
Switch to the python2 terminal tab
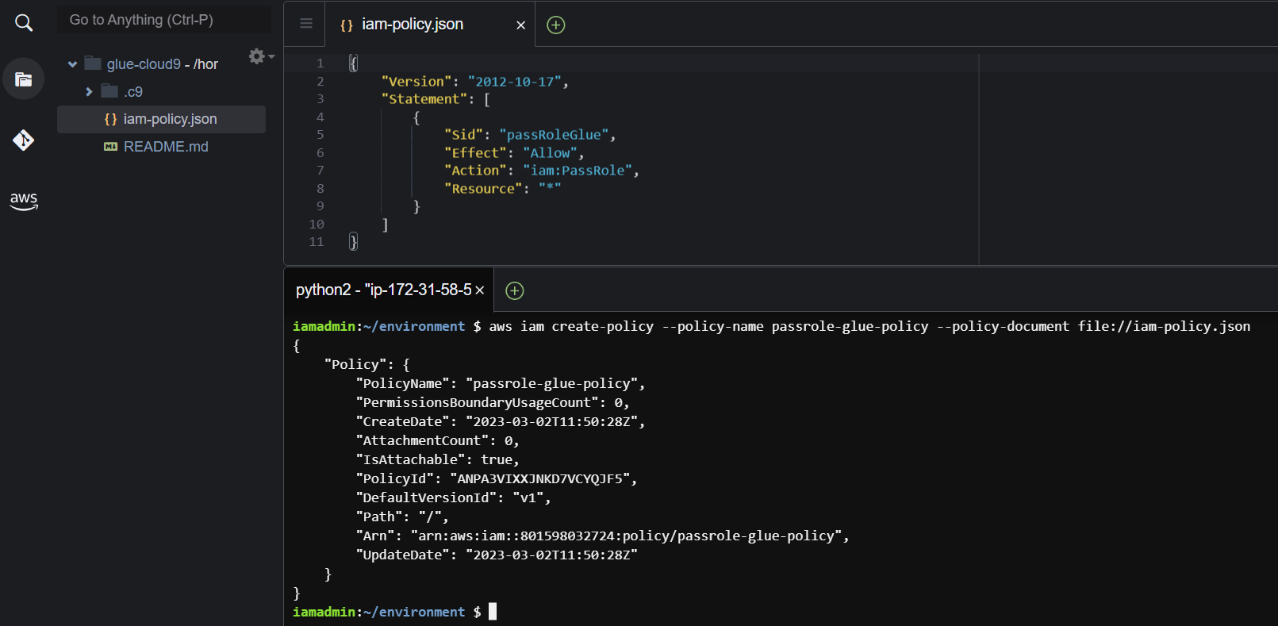coord(384,290)
